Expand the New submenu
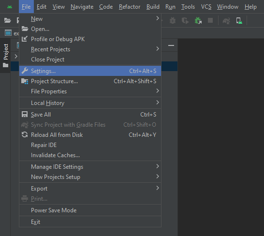The width and height of the screenshot is (264, 236). pyautogui.click(x=90, y=19)
